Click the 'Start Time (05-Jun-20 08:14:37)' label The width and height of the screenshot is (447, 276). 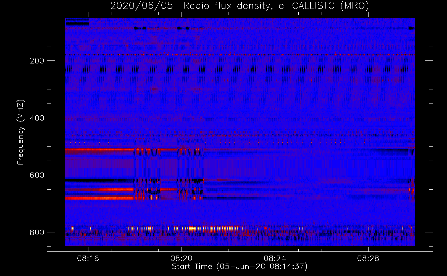click(x=240, y=267)
